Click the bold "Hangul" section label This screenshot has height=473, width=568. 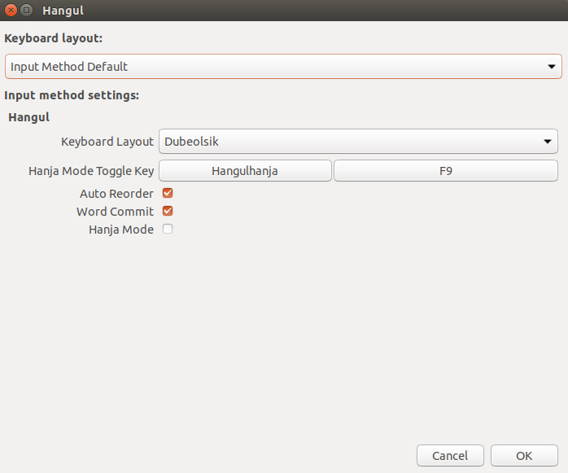[x=29, y=117]
